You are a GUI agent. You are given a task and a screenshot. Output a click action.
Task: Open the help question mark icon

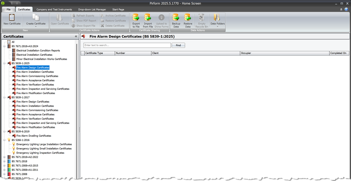point(347,9)
